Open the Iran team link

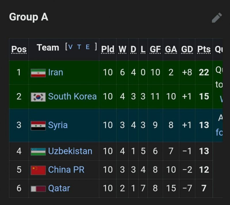pos(55,72)
